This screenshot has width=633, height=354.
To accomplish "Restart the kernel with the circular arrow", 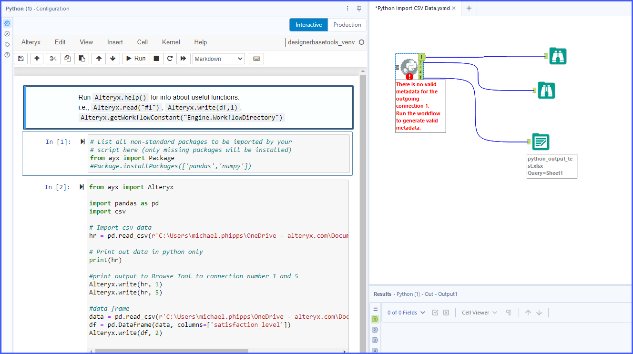I will (x=169, y=59).
